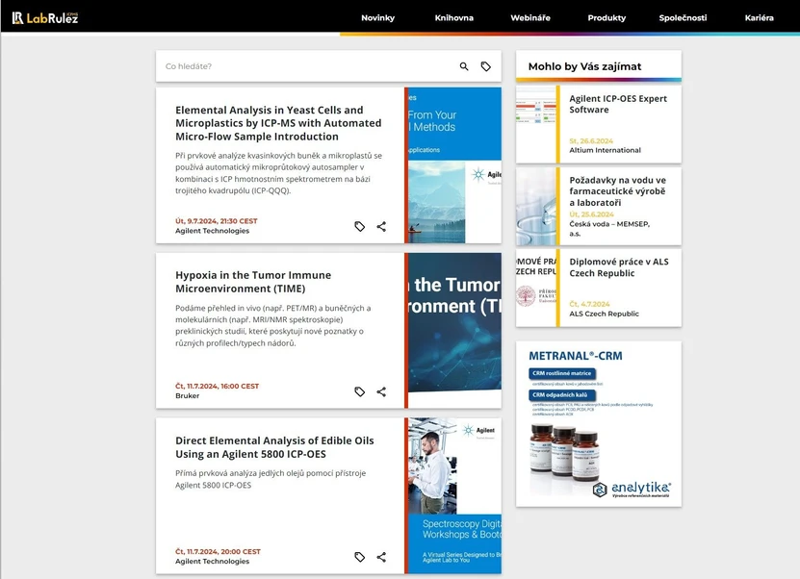The image size is (800, 579).
Task: Click date 'Út, 25.6.2024' in sidebar
Action: point(592,214)
